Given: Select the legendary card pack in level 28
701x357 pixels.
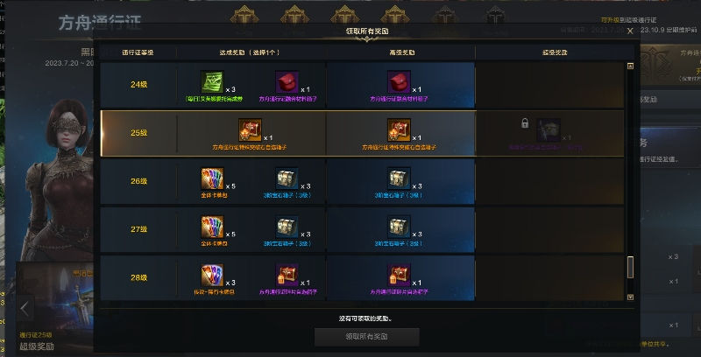Looking at the screenshot, I should 212,276.
